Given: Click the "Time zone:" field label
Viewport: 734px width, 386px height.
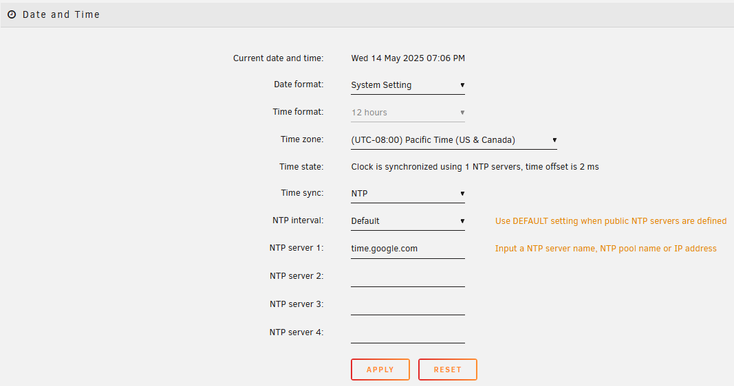Looking at the screenshot, I should 302,139.
